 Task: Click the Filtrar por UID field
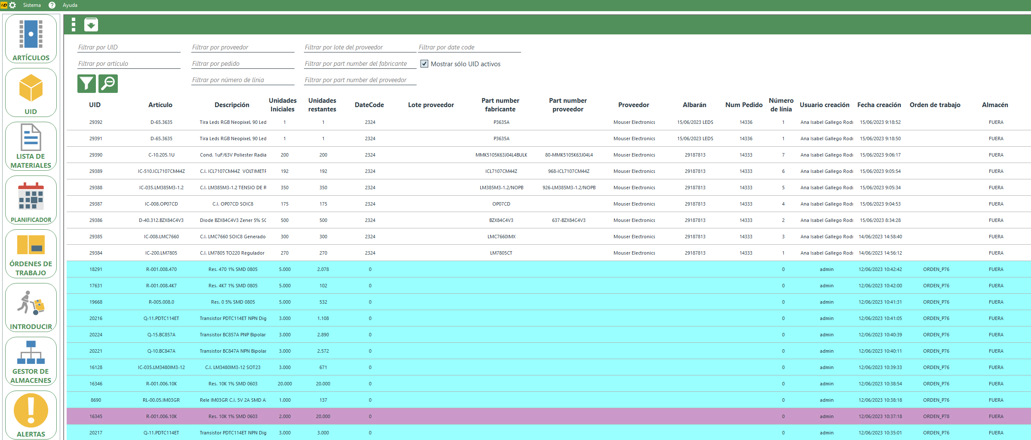pos(129,47)
